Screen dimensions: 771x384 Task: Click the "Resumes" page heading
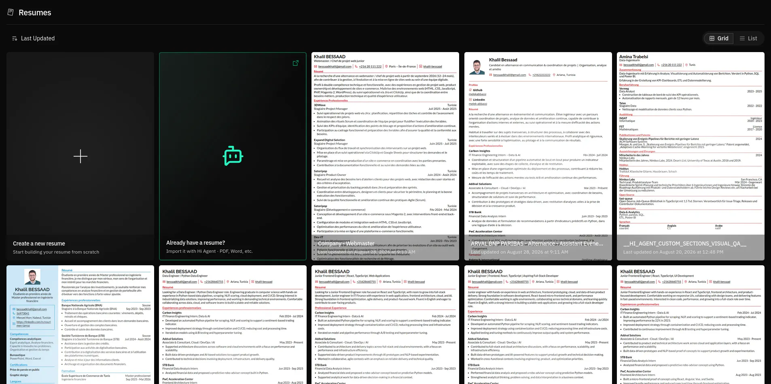[35, 13]
